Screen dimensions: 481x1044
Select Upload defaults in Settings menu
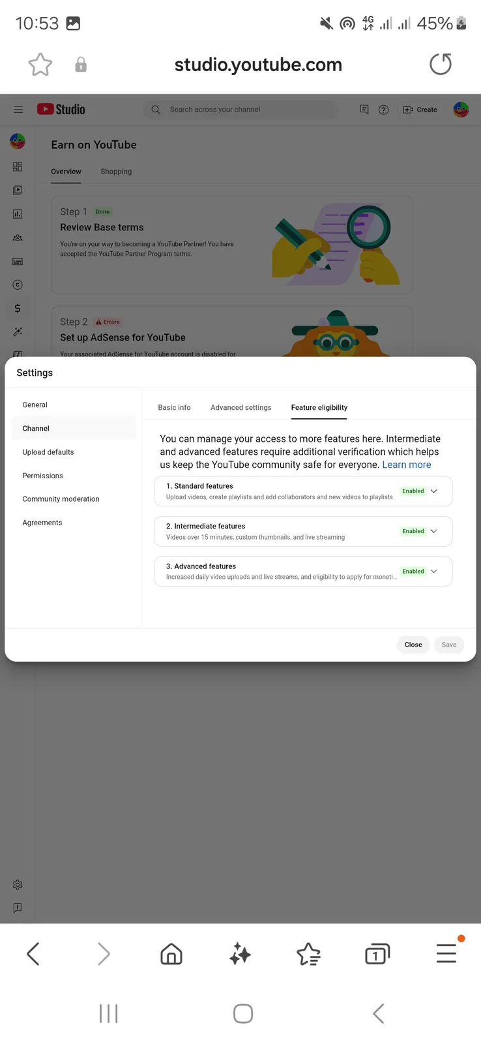pos(48,452)
